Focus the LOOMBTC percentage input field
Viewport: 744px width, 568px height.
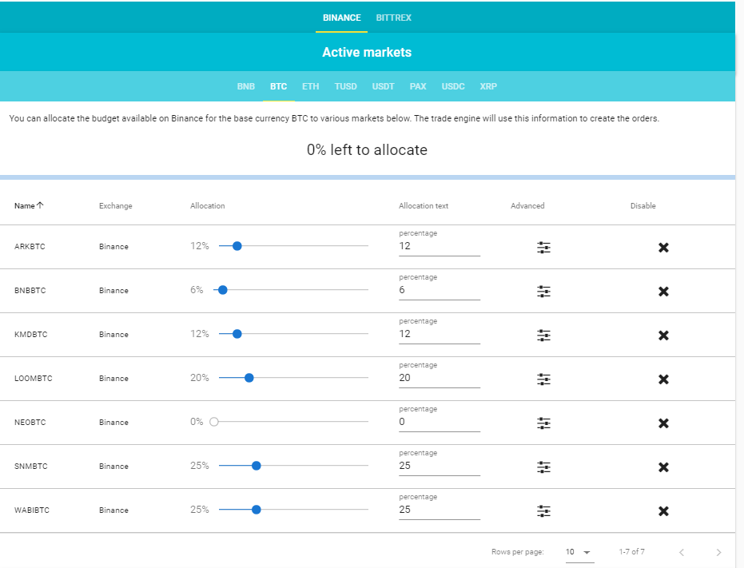coord(440,378)
